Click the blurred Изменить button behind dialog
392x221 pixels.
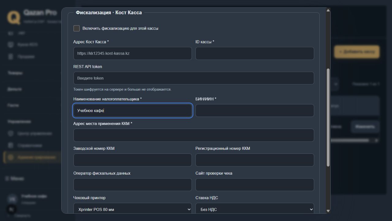coord(365,126)
